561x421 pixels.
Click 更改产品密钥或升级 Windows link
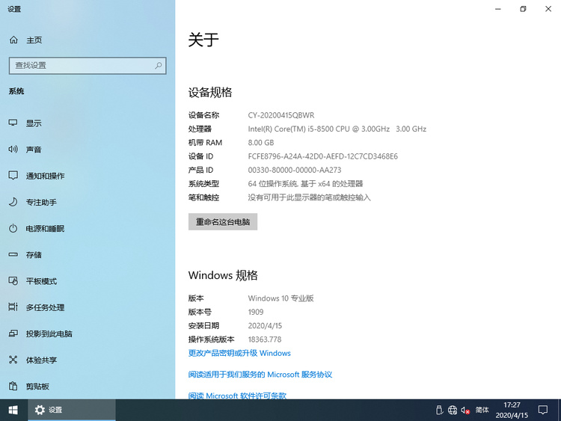(x=239, y=353)
